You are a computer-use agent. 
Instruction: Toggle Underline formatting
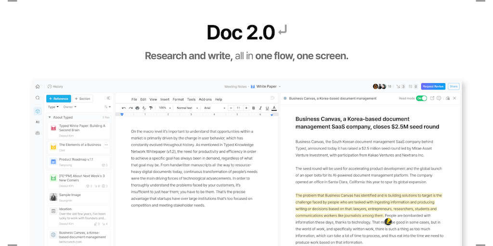coord(267,108)
